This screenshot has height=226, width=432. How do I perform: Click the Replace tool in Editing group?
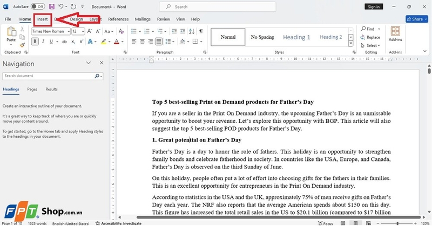coord(370,37)
